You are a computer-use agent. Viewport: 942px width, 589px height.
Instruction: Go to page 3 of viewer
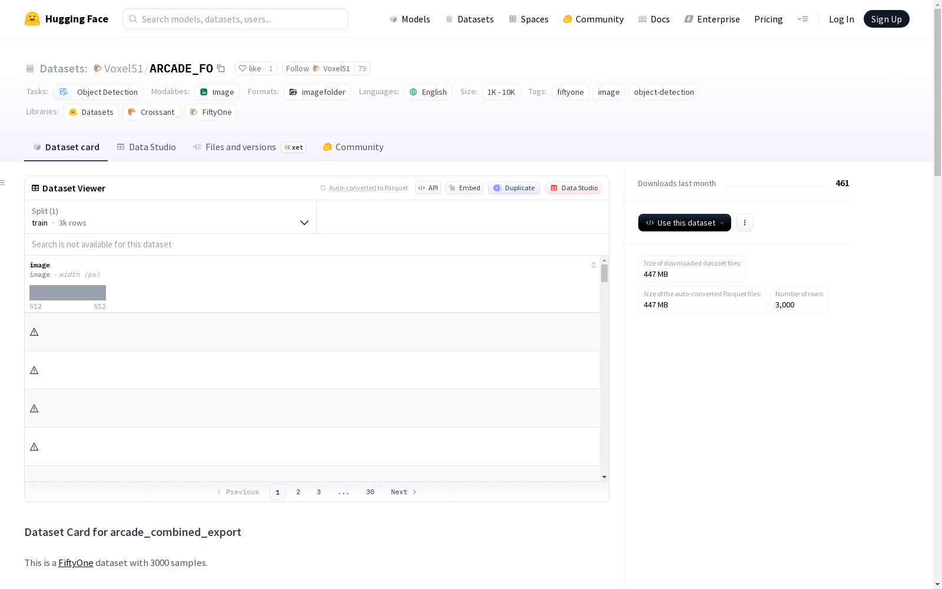[x=319, y=492]
